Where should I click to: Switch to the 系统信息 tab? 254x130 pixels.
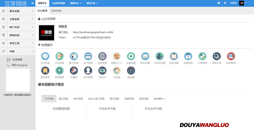[56, 11]
